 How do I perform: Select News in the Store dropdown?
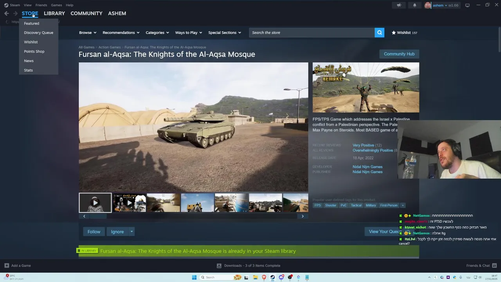click(38, 61)
